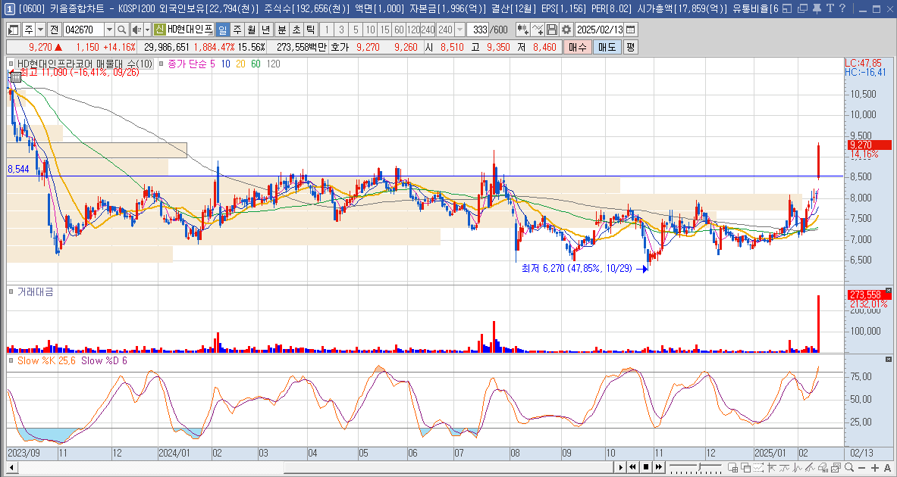Click the eraser drawing tool icon

tap(823, 467)
